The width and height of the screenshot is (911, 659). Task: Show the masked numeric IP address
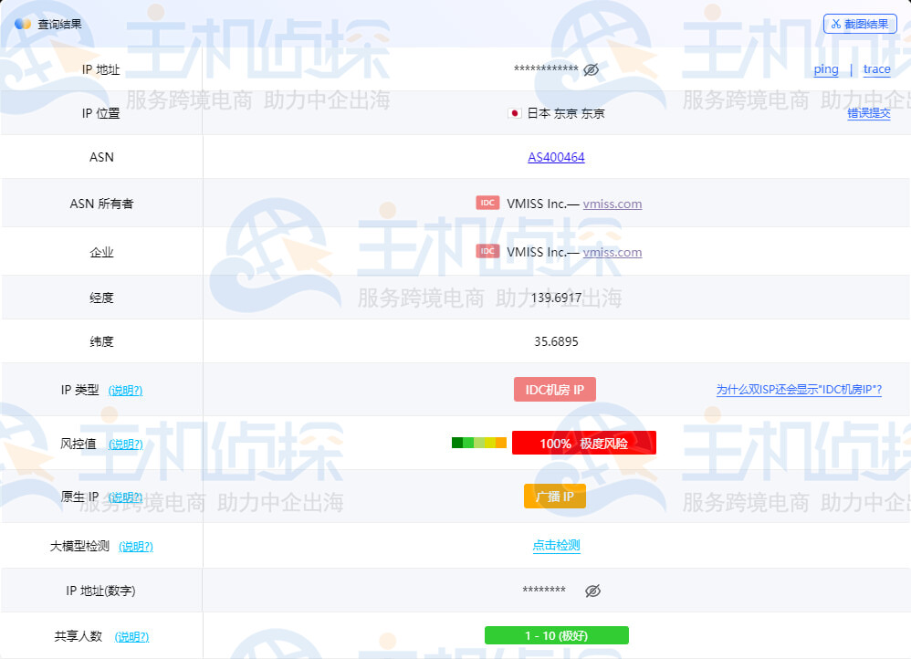592,591
